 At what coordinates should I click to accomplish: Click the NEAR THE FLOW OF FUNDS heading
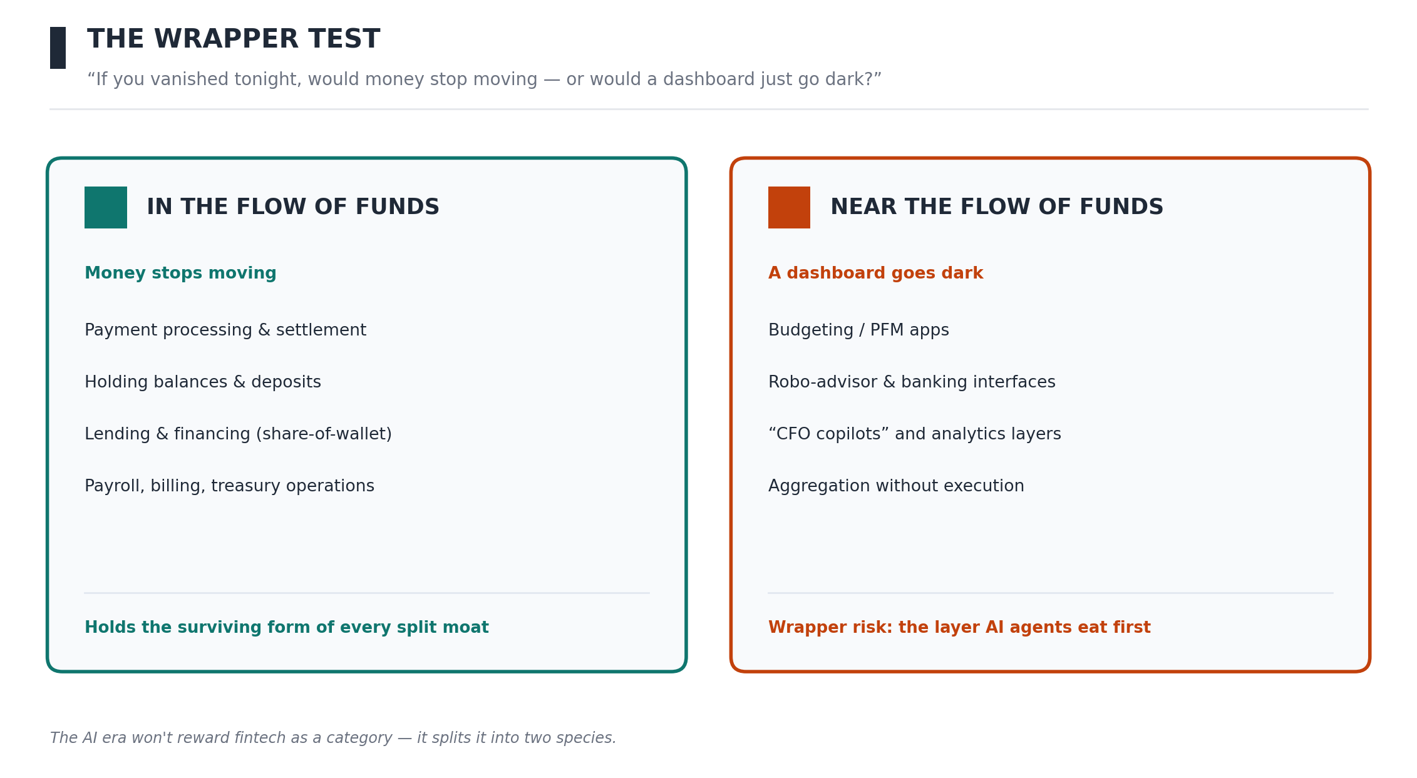coord(997,207)
